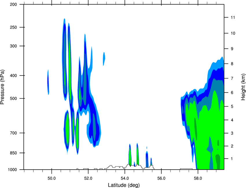The height and width of the screenshot is (188, 246).
Task: Select the 1000 pressure tick label
Action: 12,170
